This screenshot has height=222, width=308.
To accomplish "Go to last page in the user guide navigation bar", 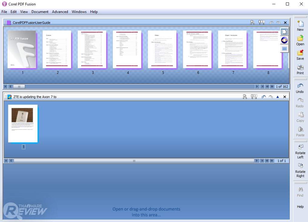I will pyautogui.click(x=262, y=86).
